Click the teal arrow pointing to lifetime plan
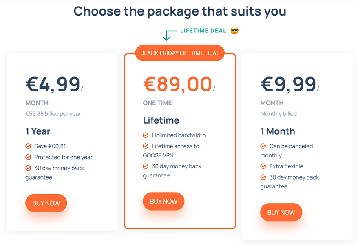358x246 pixels. point(170,35)
